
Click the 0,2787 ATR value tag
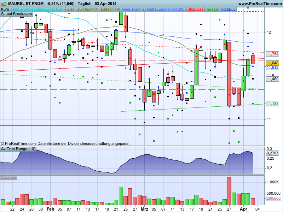pyautogui.click(x=272, y=153)
